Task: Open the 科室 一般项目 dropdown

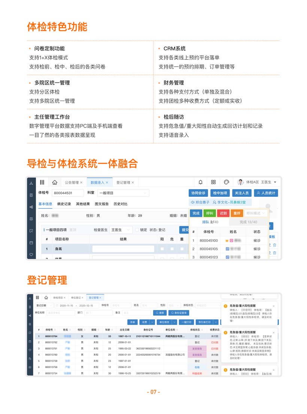Action: coord(123,193)
